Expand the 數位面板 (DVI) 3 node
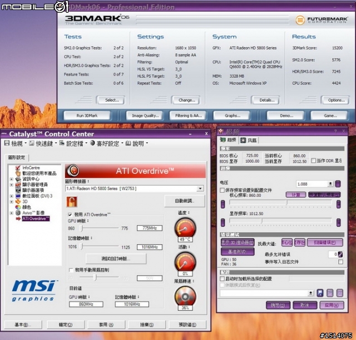The image size is (356, 340). (x=11, y=196)
